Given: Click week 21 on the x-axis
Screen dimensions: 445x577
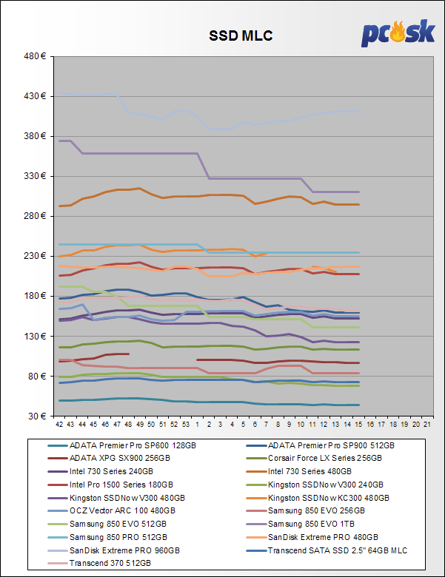Looking at the screenshot, I should pos(427,425).
